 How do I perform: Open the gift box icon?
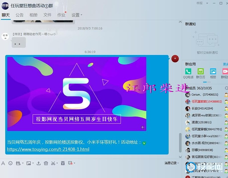click(46, 163)
